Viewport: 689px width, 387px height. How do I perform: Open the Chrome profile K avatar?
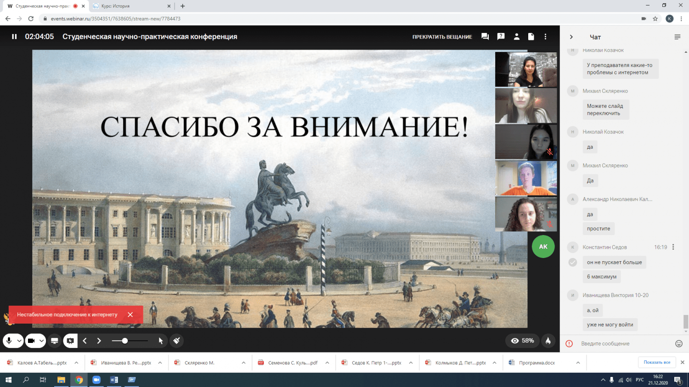coord(669,19)
